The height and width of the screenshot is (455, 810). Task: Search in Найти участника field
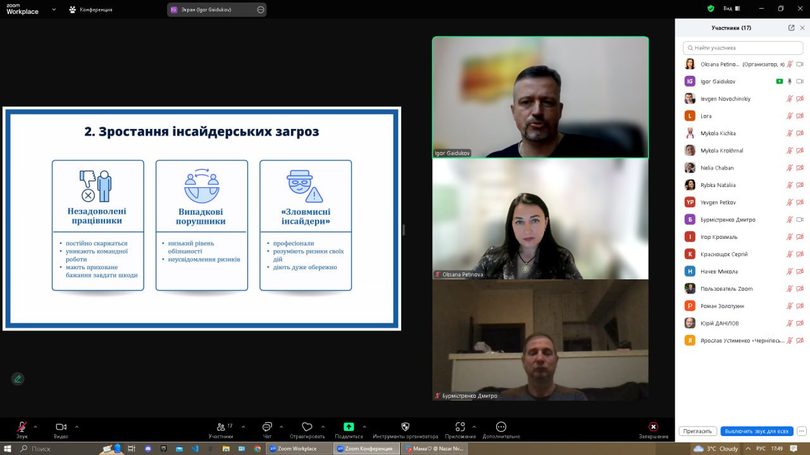point(743,47)
